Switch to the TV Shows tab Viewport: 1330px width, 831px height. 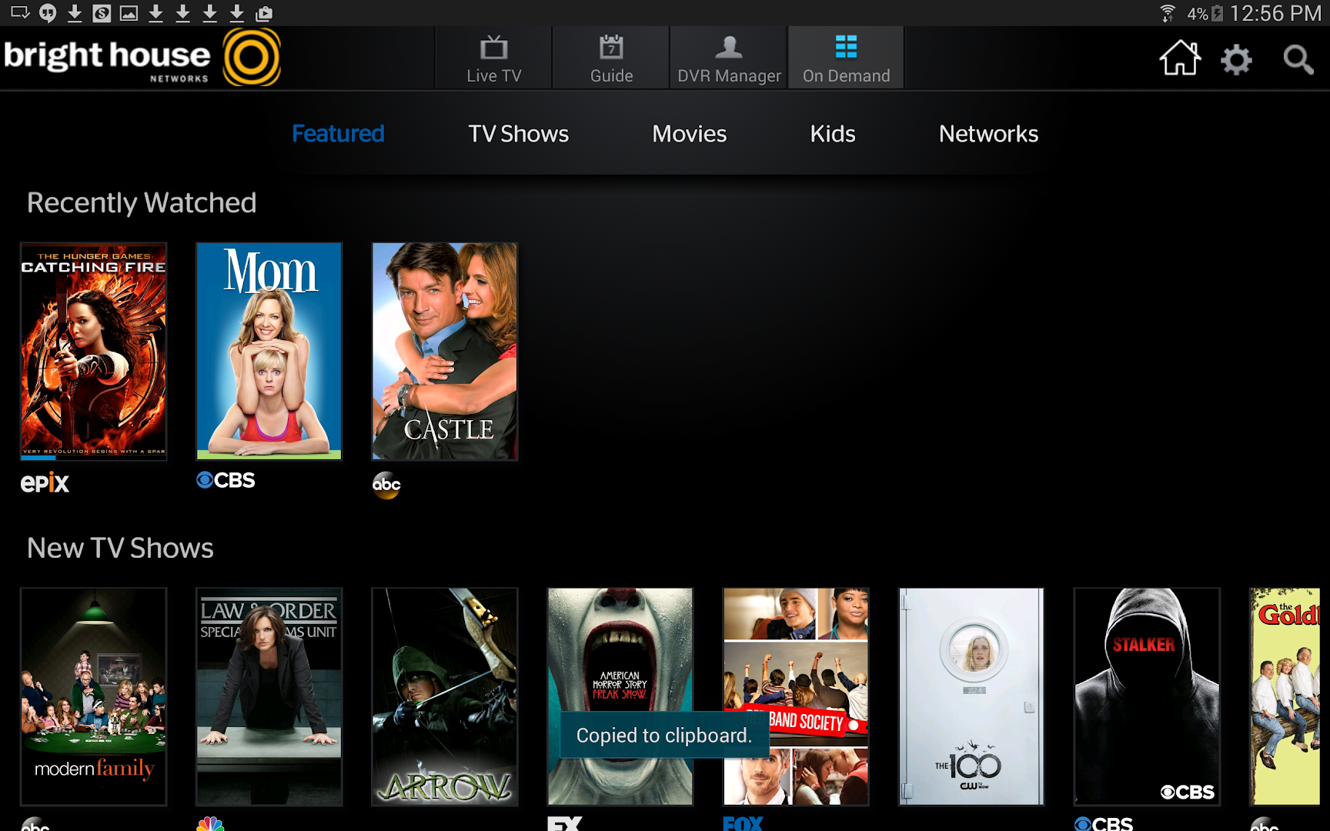[x=519, y=134]
